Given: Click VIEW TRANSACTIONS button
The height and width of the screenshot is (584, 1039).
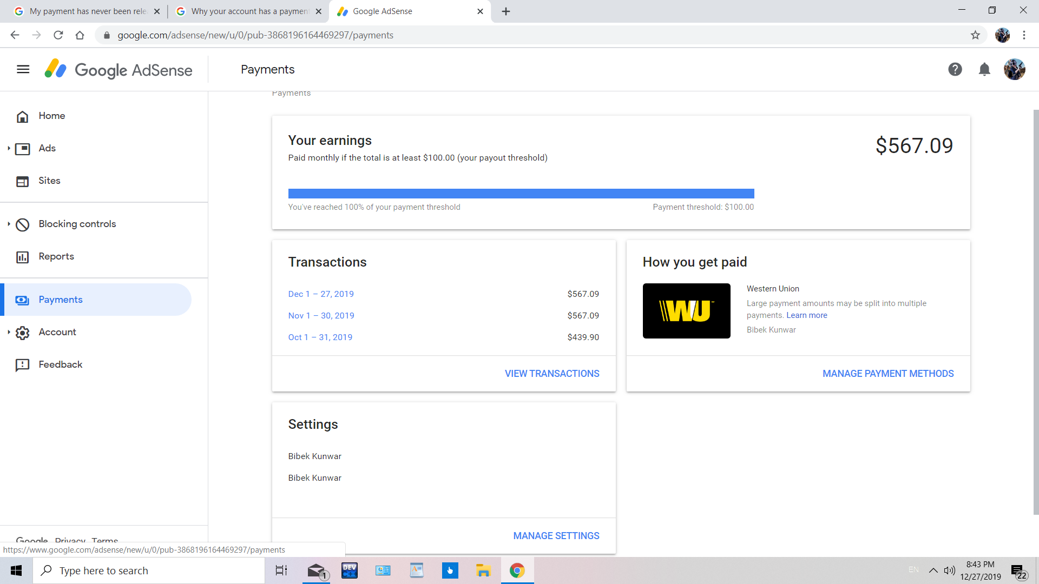Looking at the screenshot, I should 551,374.
